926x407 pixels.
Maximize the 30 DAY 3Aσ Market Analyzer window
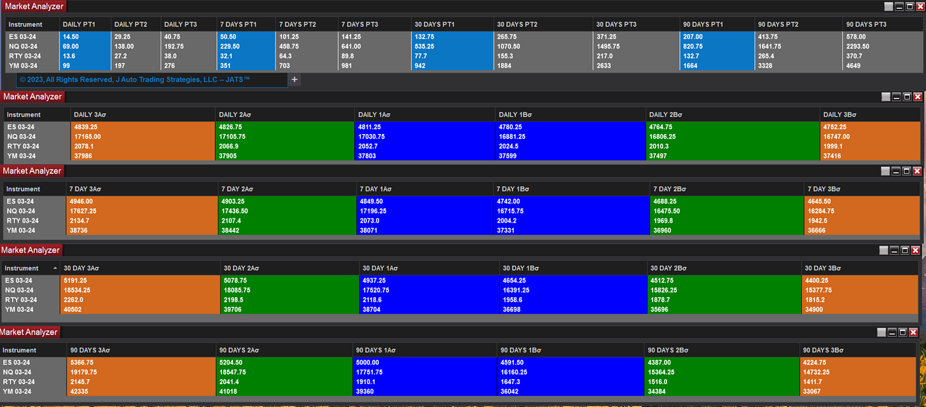(x=906, y=251)
